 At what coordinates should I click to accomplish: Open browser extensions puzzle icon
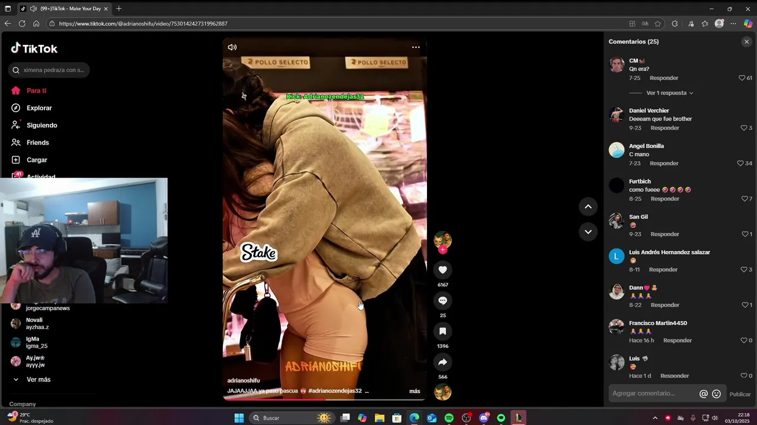(675, 24)
